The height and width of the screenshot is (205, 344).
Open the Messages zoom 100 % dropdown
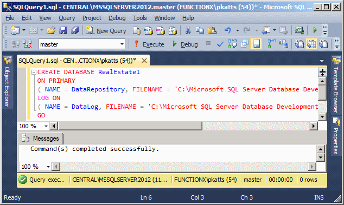[48, 167]
